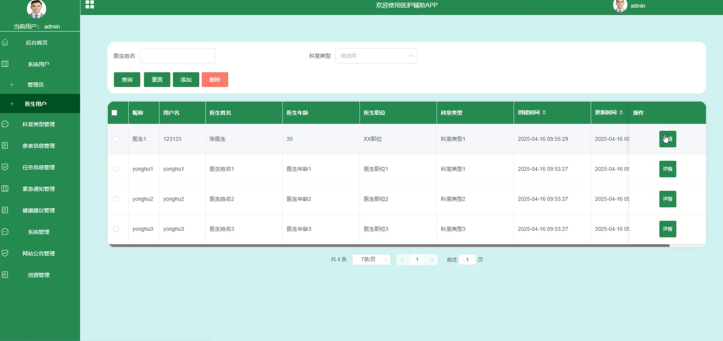723x341 pixels.
Task: Click the chat icon beside 科室类型管理
Action: pos(5,124)
